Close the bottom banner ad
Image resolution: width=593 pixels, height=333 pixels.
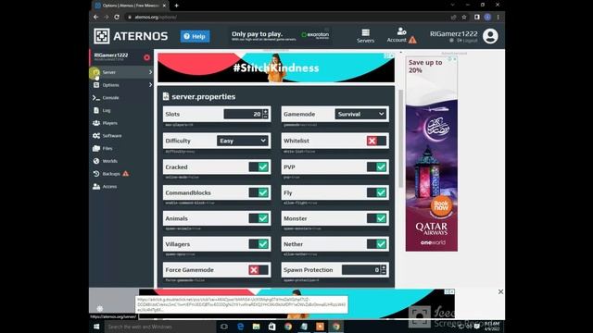[500, 292]
